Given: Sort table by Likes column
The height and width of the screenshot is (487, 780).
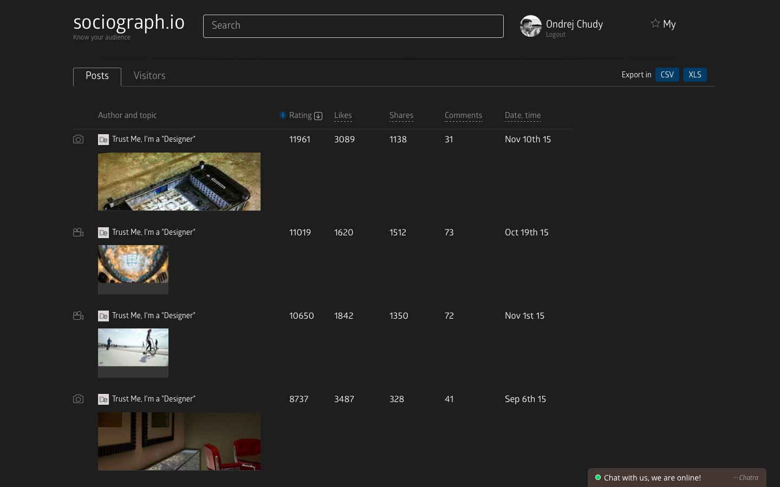Looking at the screenshot, I should coord(343,115).
